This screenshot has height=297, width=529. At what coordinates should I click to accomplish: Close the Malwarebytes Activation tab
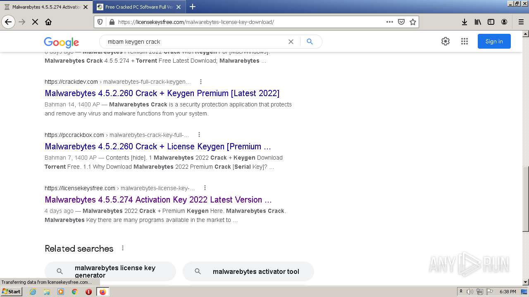tap(86, 7)
